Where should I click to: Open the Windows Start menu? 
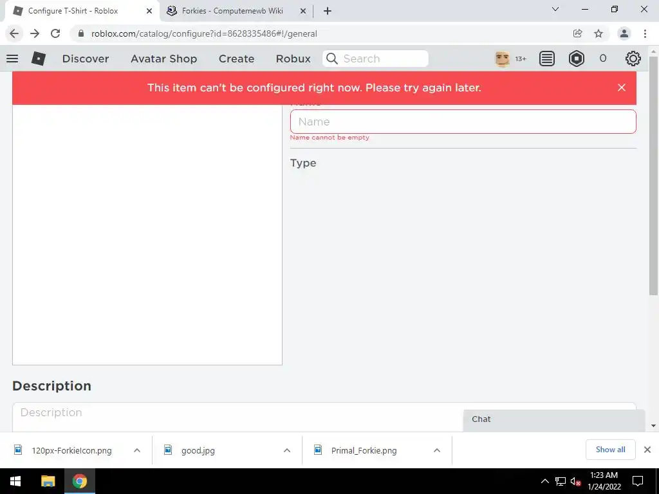pos(15,481)
